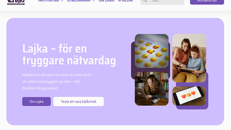Click the Om Lajka button
The width and height of the screenshot is (231, 130).
37,101
